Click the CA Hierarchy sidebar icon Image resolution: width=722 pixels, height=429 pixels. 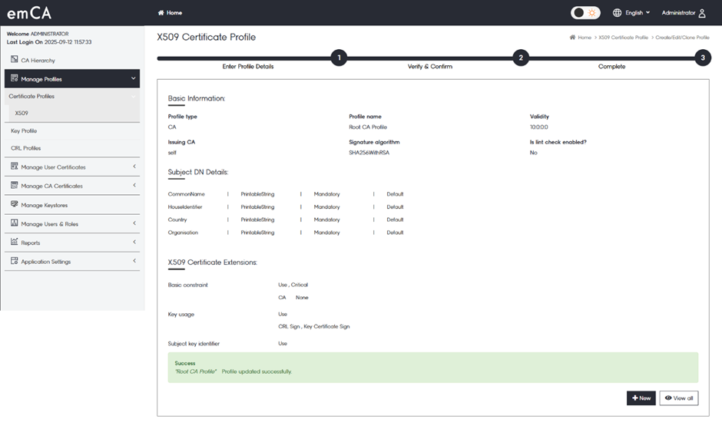15,60
